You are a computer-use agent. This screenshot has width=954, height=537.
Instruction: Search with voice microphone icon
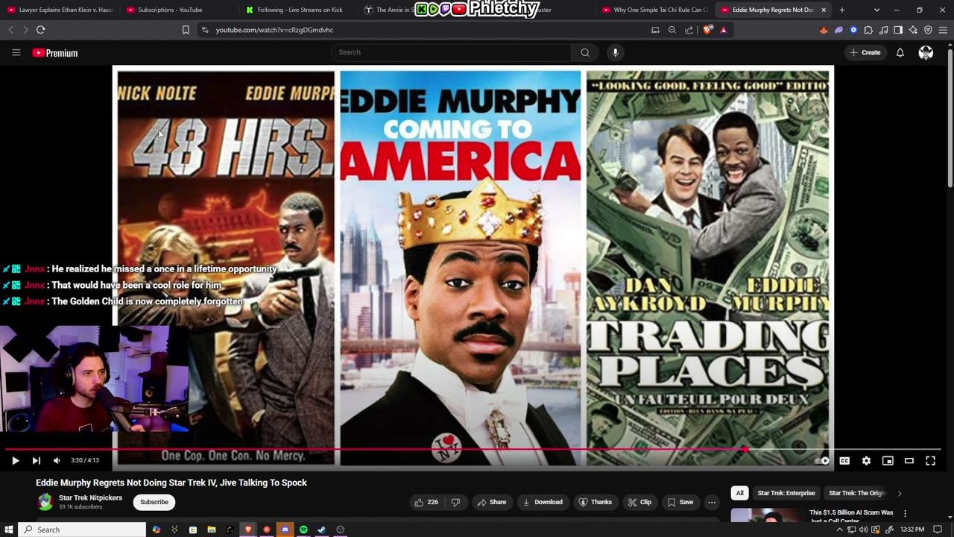(615, 52)
